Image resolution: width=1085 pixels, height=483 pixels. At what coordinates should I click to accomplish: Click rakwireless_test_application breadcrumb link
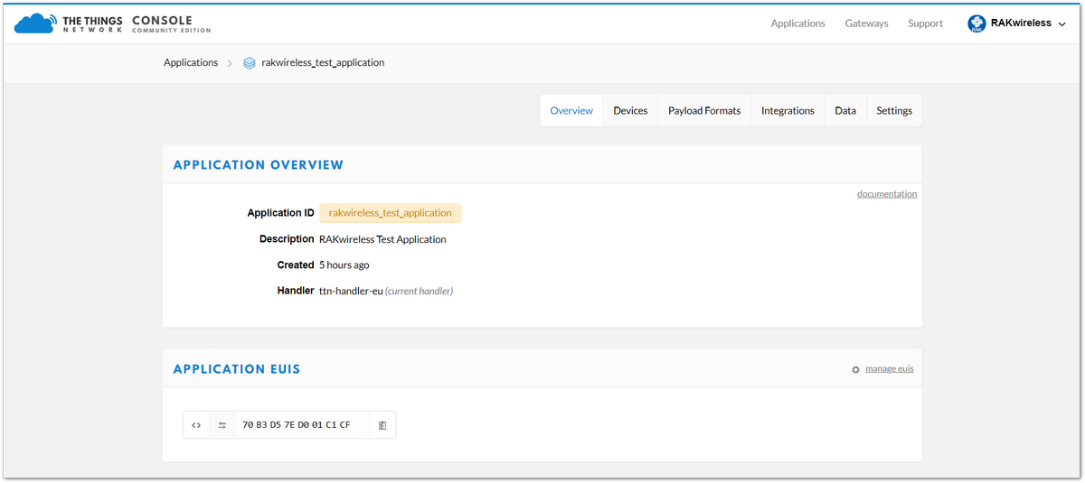[x=323, y=63]
